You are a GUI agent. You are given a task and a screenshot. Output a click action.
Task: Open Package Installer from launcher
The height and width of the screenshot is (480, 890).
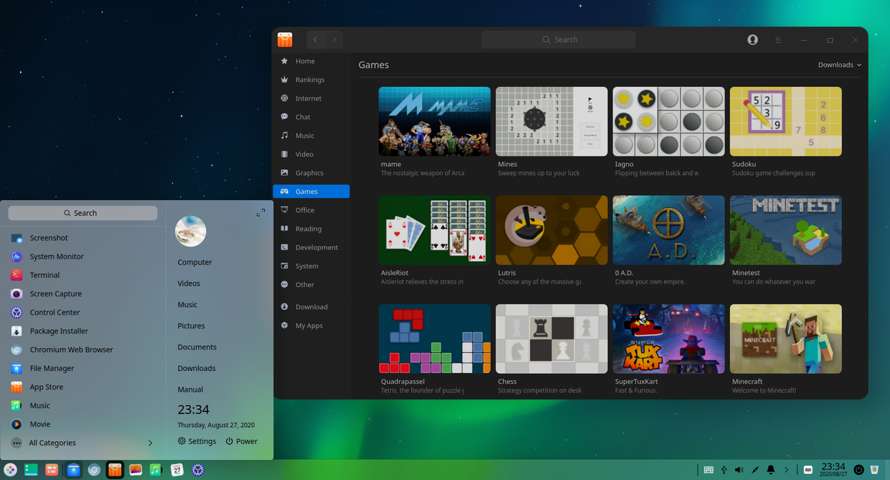83,331
